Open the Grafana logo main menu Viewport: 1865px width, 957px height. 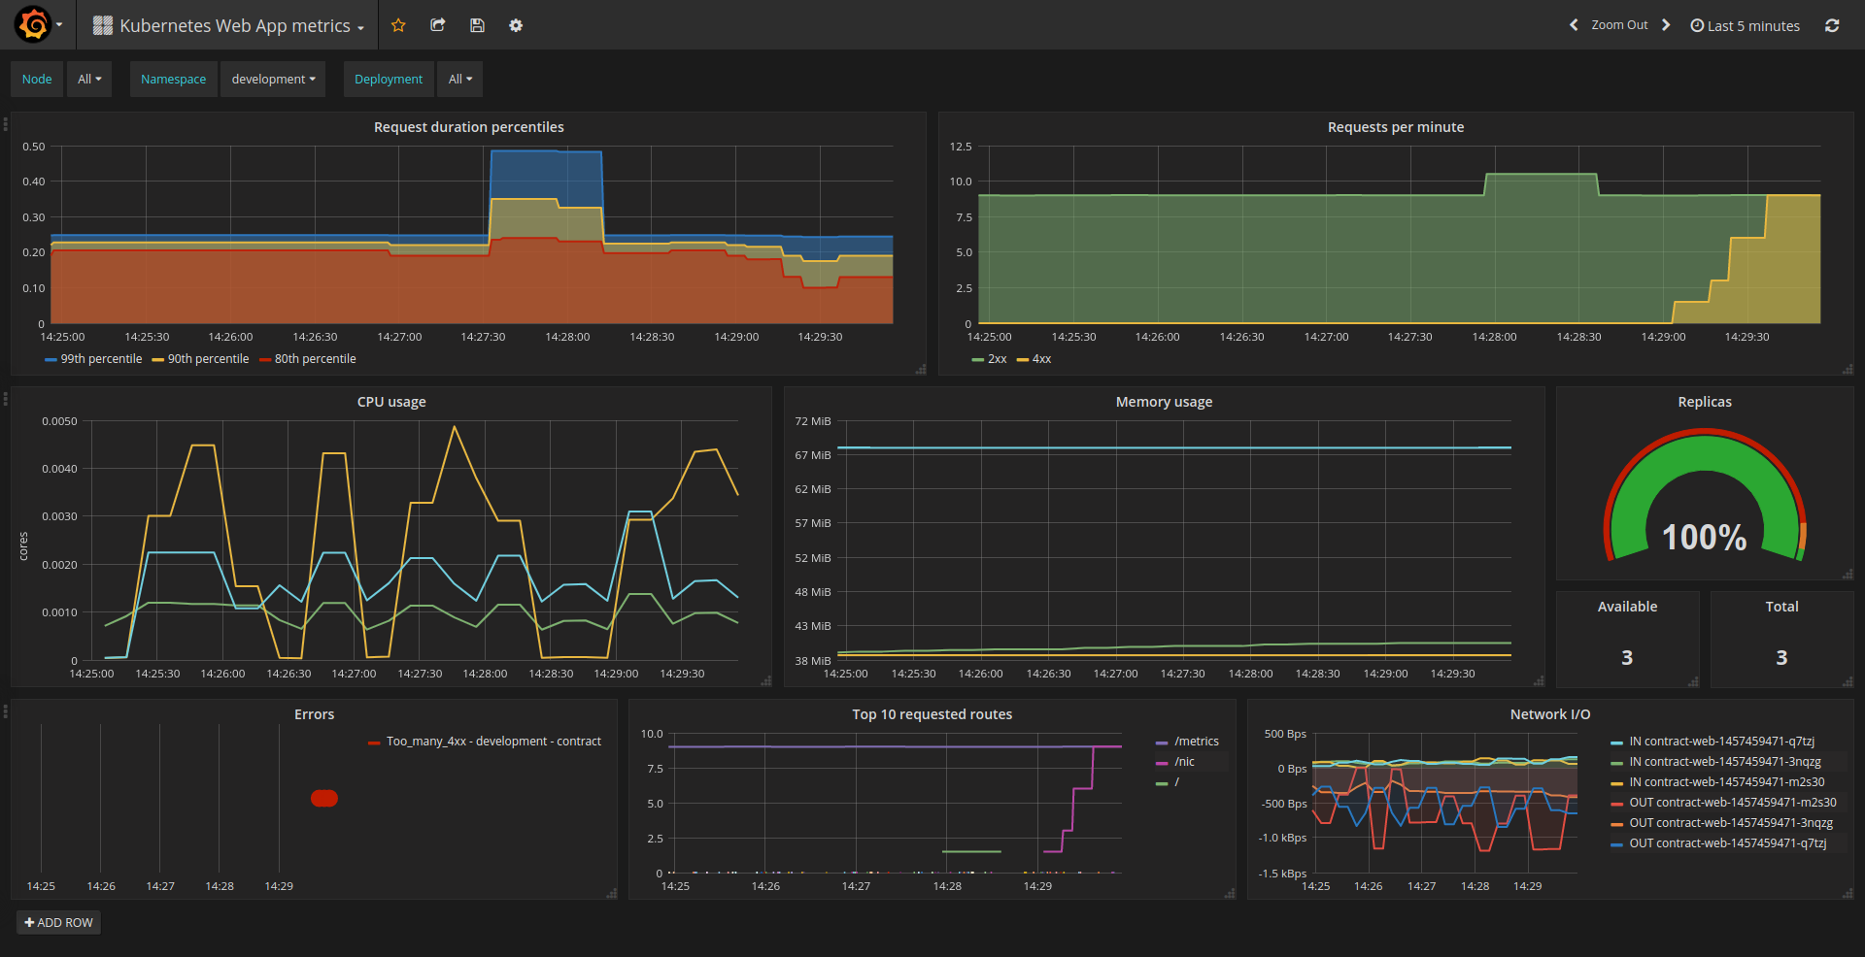point(34,25)
